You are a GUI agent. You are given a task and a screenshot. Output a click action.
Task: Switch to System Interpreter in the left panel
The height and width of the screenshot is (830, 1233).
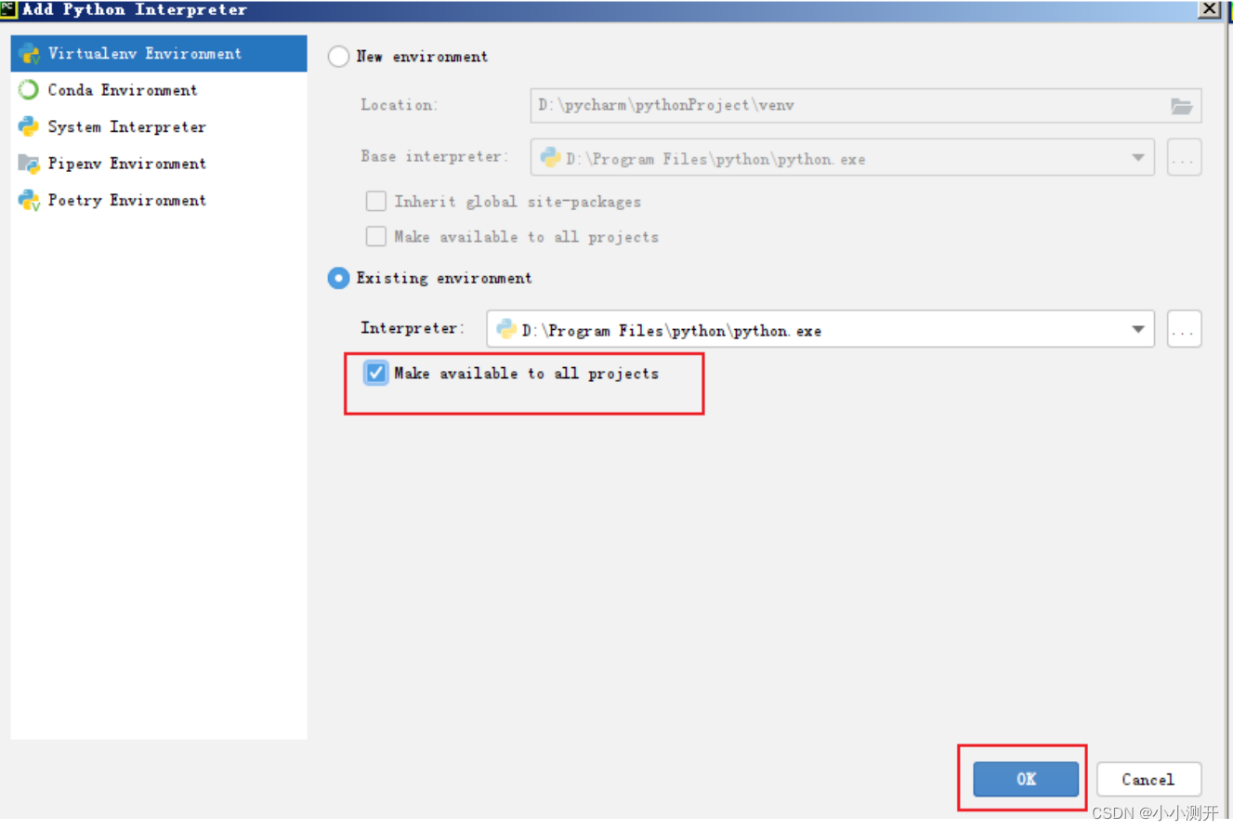coord(125,126)
